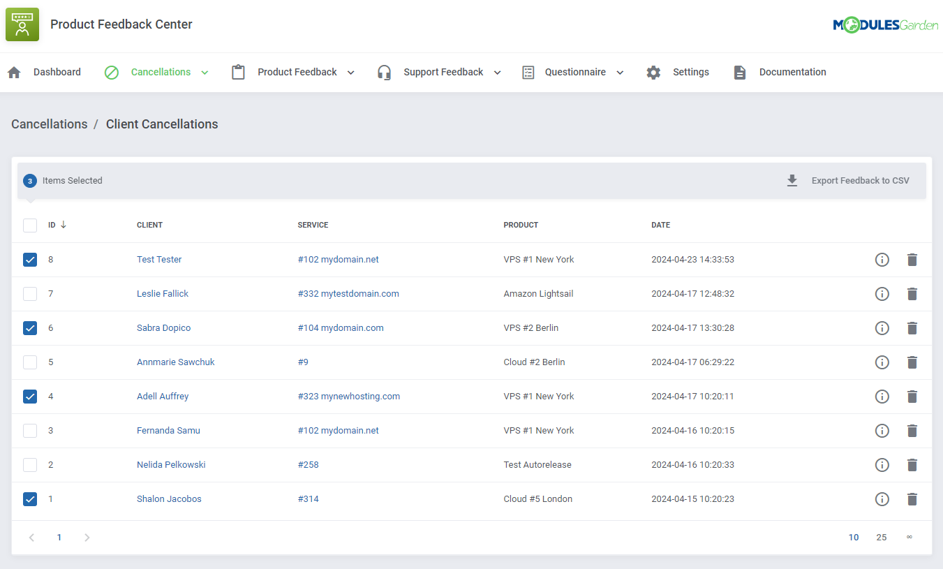Go to the Documentation menu item
The image size is (943, 569).
(792, 72)
